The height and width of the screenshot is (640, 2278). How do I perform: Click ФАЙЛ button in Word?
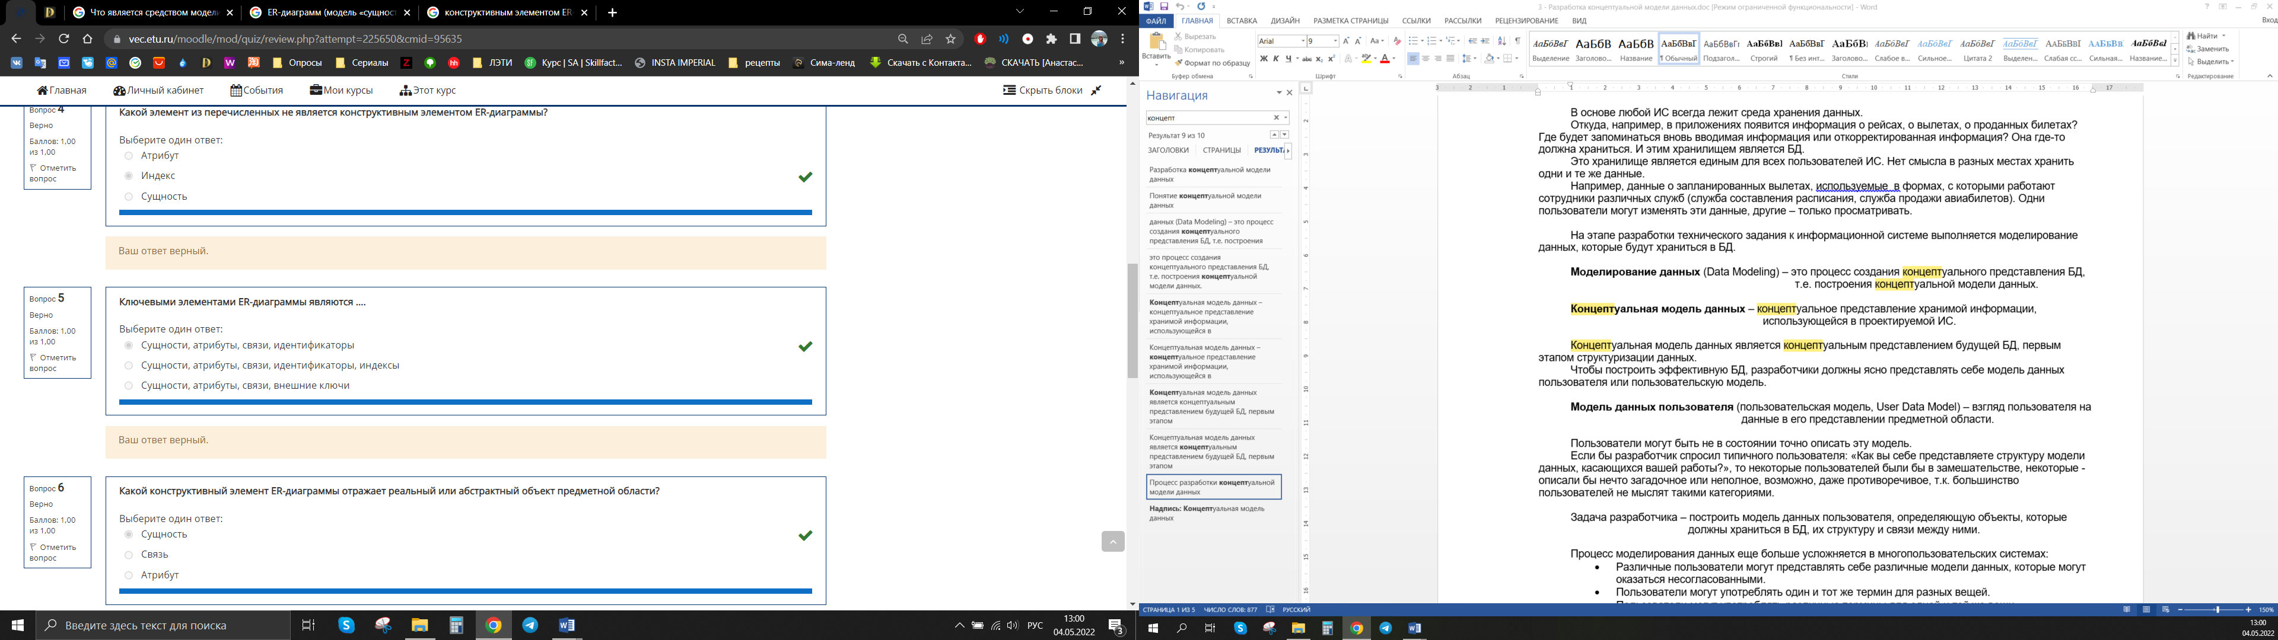pyautogui.click(x=1157, y=20)
